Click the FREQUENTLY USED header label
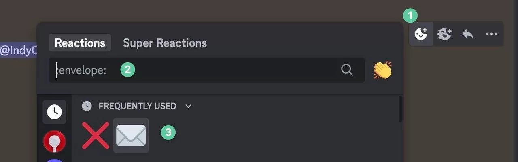Viewport: 518px width, 162px height. (x=137, y=106)
